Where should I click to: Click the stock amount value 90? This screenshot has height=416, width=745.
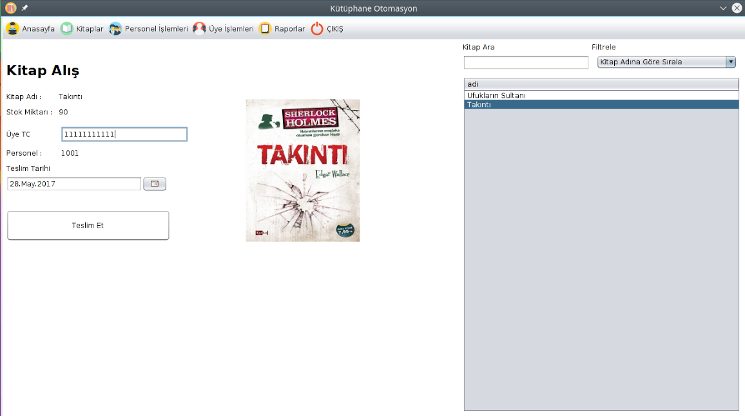coord(63,113)
